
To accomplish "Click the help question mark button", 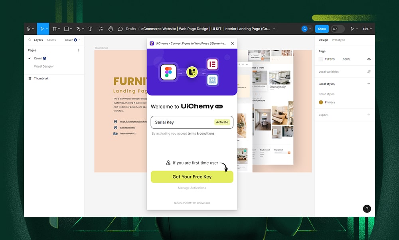I will (x=367, y=208).
